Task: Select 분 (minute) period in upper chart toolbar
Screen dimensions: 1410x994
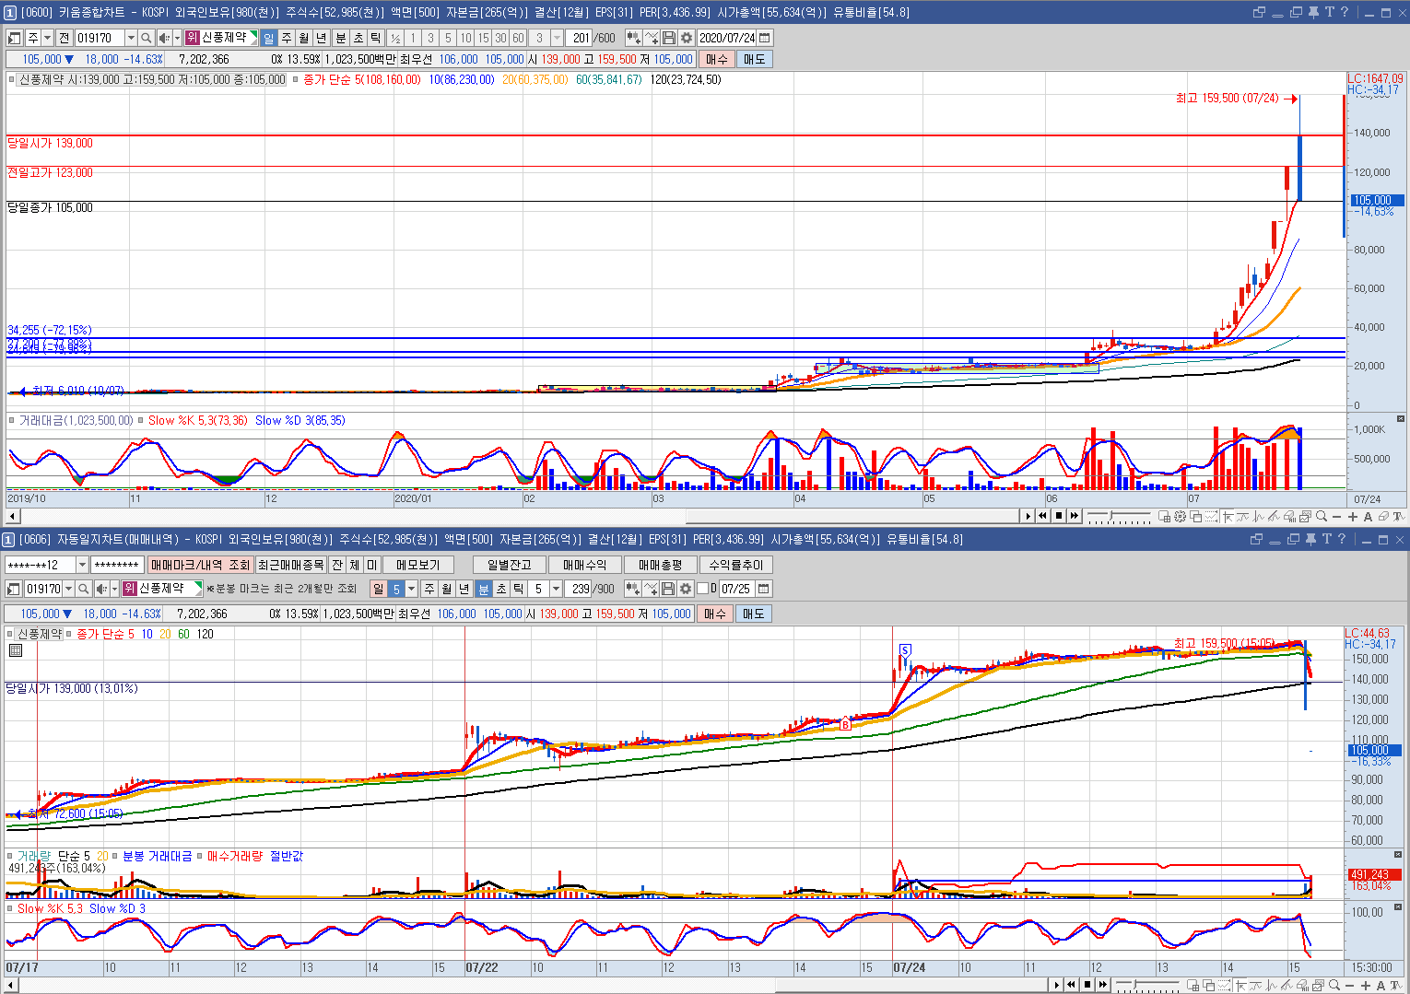Action: tap(340, 38)
